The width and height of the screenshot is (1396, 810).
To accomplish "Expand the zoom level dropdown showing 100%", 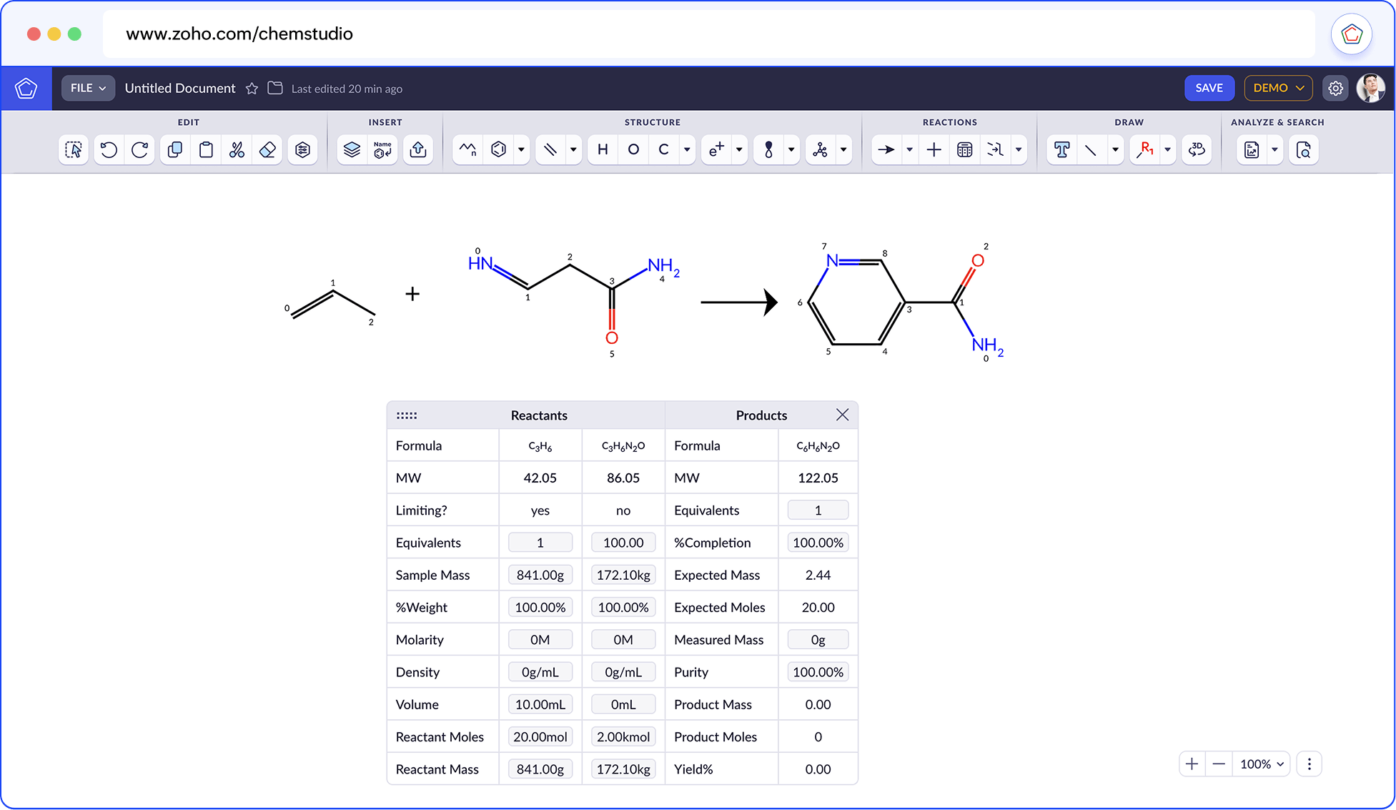I will coord(1261,764).
